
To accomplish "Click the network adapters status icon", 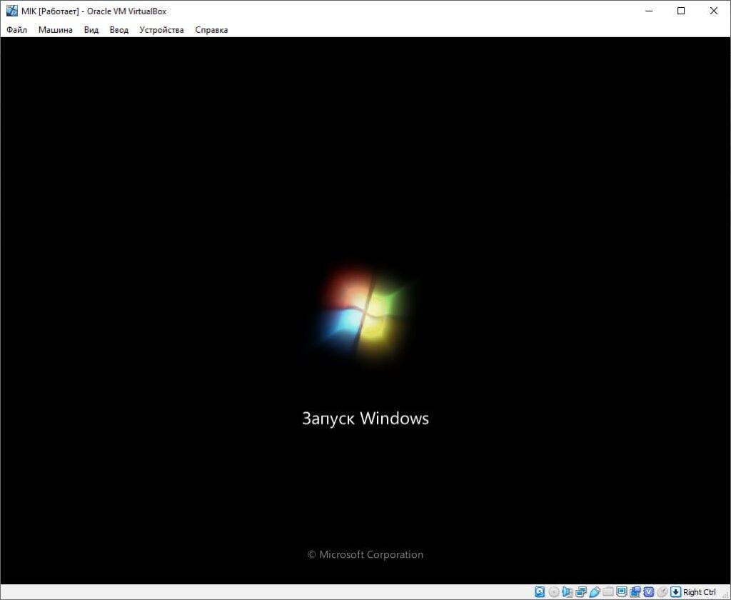I will (x=581, y=592).
